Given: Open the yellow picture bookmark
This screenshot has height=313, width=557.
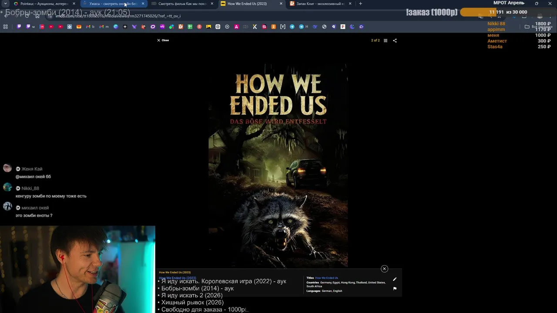Looking at the screenshot, I should pos(208,27).
